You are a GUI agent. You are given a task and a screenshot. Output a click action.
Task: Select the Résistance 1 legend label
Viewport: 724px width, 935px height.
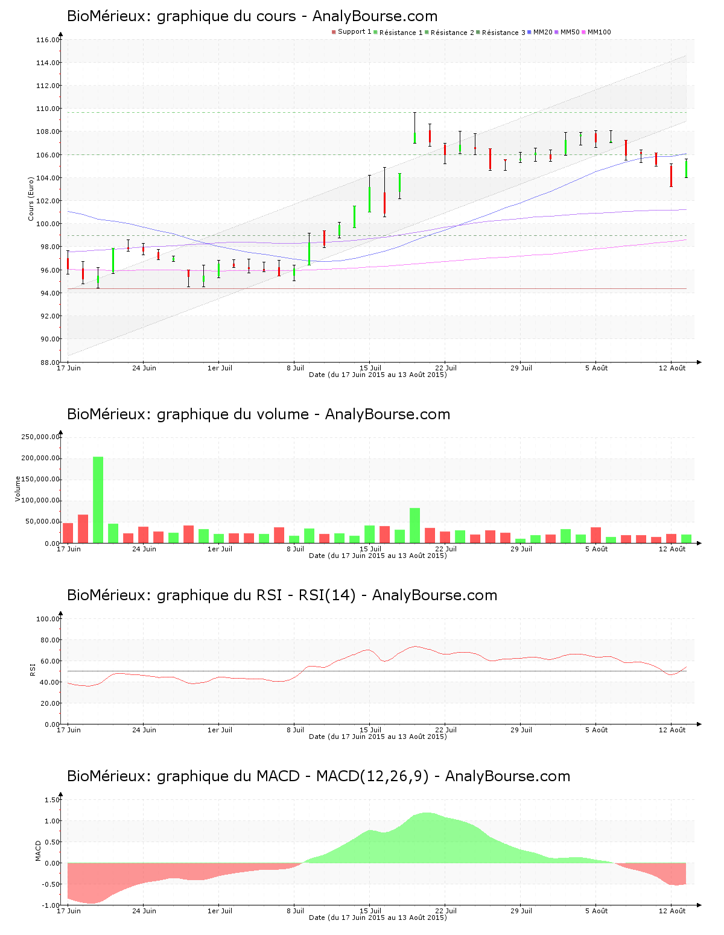pyautogui.click(x=401, y=33)
